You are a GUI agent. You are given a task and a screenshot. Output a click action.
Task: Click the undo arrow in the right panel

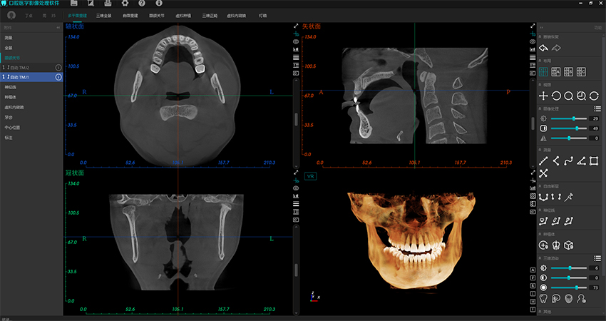(x=543, y=48)
